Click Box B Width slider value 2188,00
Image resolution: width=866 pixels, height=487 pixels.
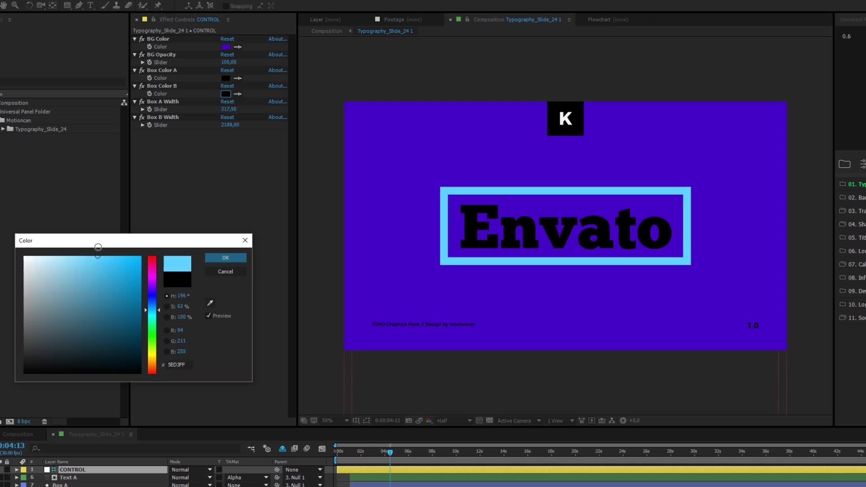pos(230,125)
